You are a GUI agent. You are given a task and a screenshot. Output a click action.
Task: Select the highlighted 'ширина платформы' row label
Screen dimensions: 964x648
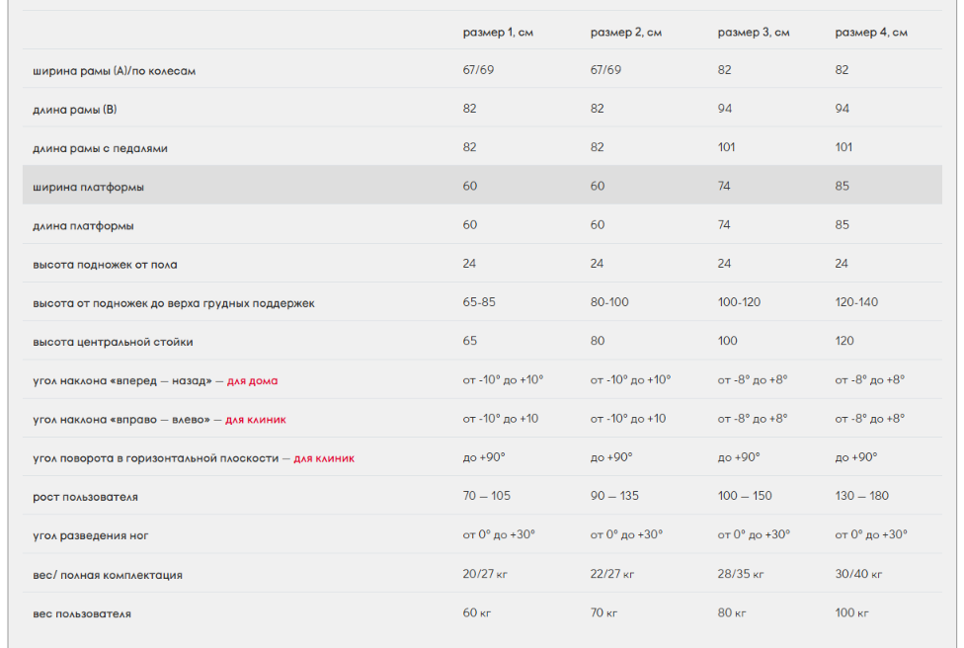click(89, 187)
